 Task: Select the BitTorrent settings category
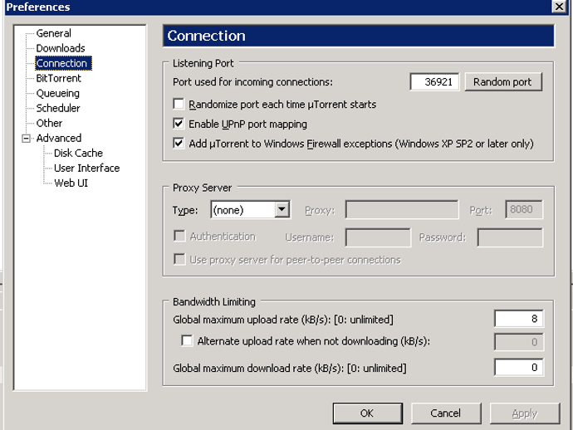[58, 78]
